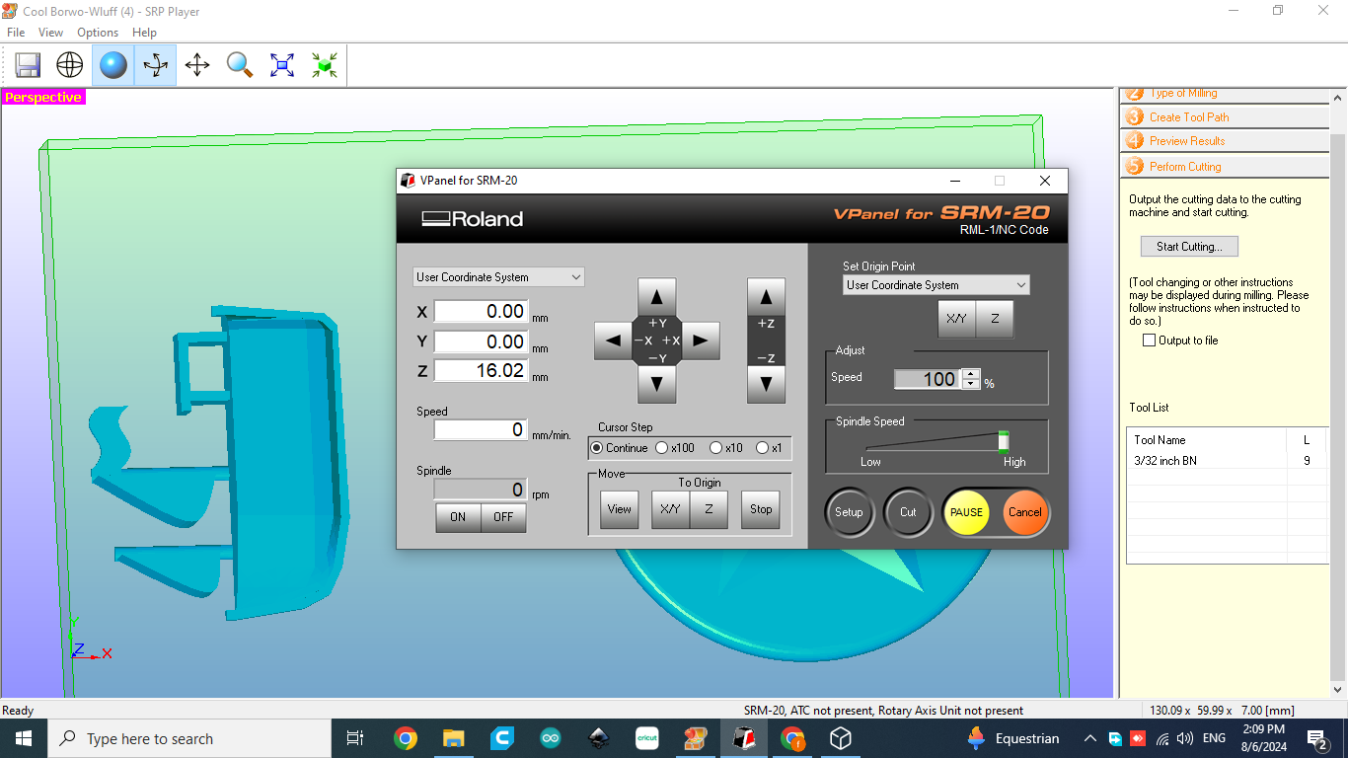Move to X/Y origin button
Viewport: 1348px width, 758px height.
coord(670,510)
